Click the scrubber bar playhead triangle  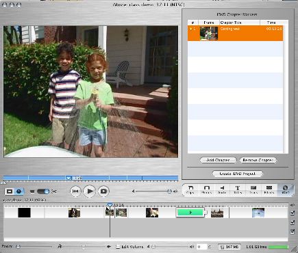click(x=69, y=178)
